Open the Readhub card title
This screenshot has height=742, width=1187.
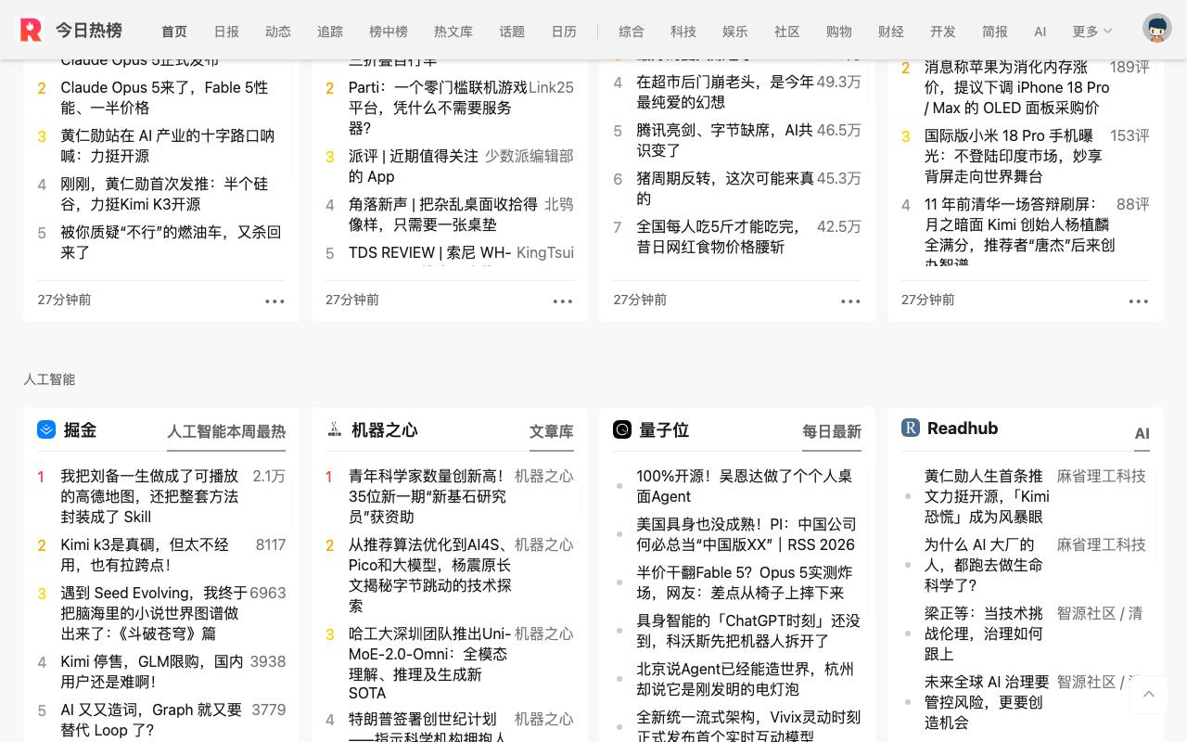(x=963, y=428)
